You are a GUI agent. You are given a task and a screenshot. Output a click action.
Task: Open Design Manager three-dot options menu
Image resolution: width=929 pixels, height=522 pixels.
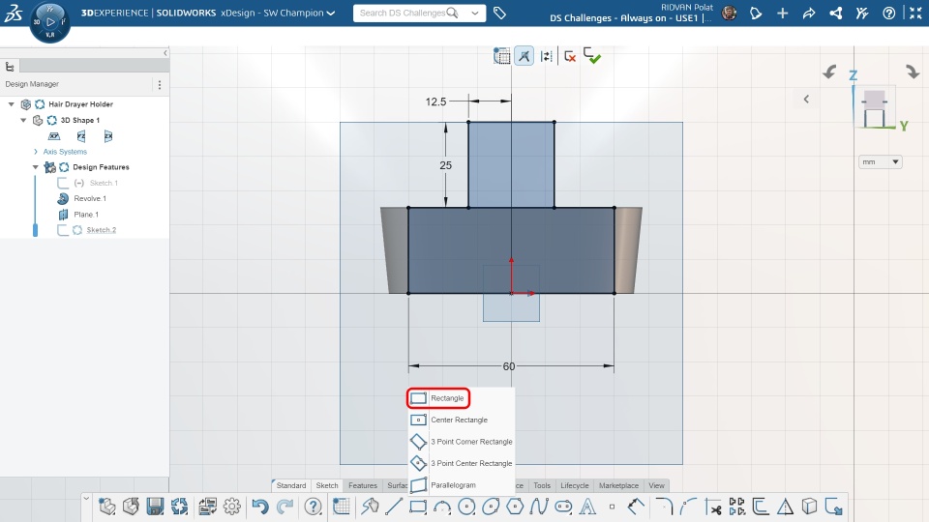[x=160, y=85]
